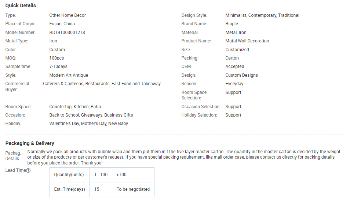This screenshot has height=201, width=350.
Task: Click the Occasion Selection Support value
Action: [x=233, y=107]
